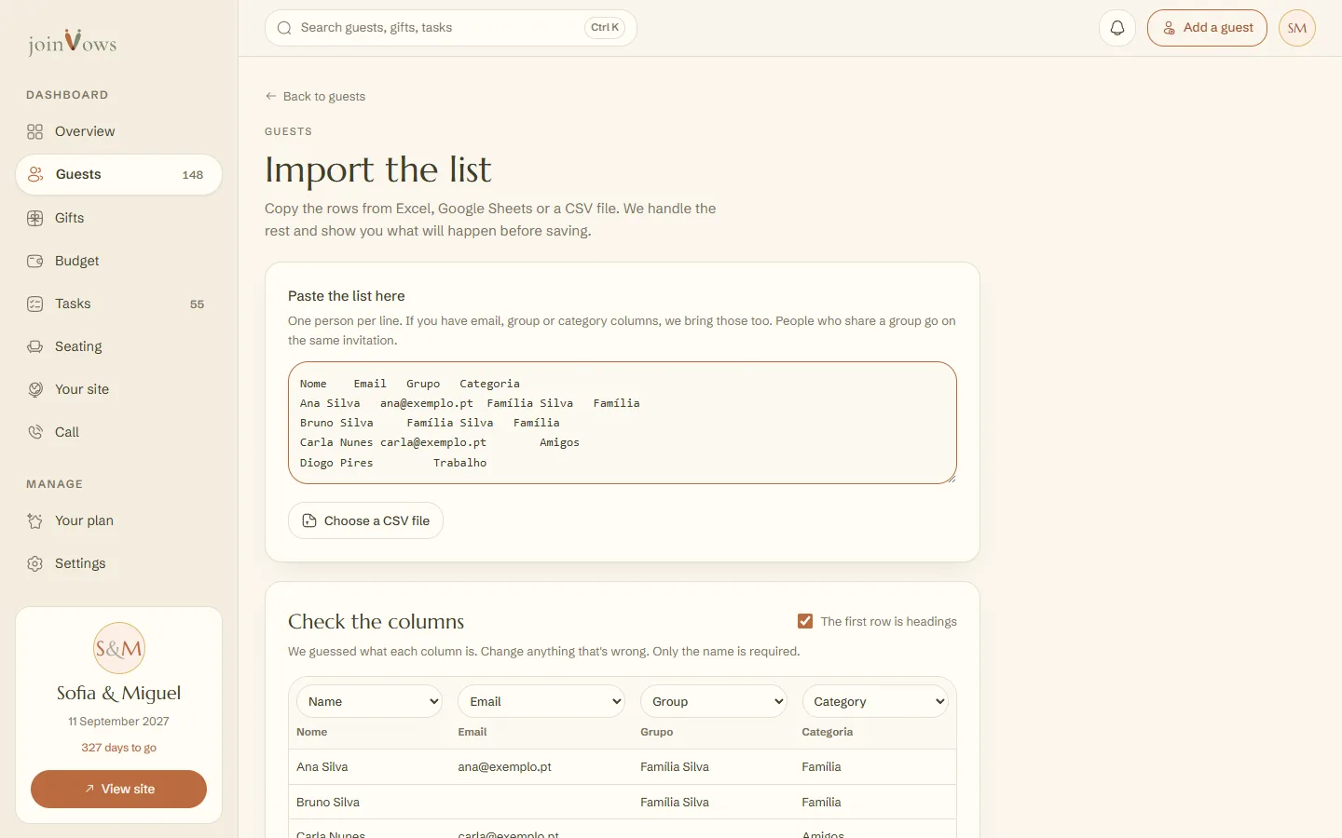Open the Group column dropdown
This screenshot has height=838, width=1342.
pyautogui.click(x=714, y=701)
